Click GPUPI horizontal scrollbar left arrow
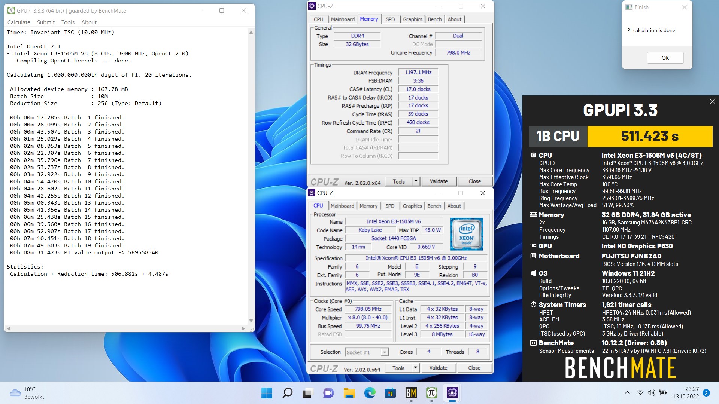Image resolution: width=719 pixels, height=404 pixels. 9,328
